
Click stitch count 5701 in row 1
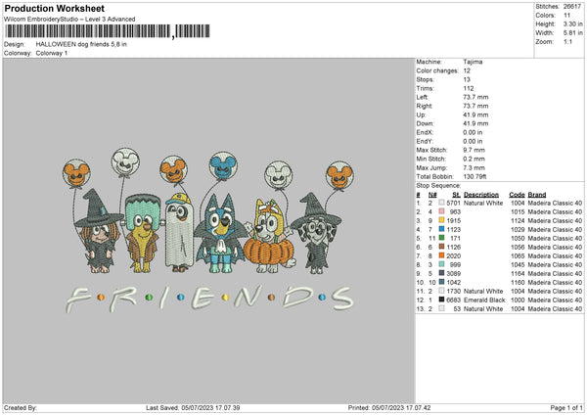[453, 203]
